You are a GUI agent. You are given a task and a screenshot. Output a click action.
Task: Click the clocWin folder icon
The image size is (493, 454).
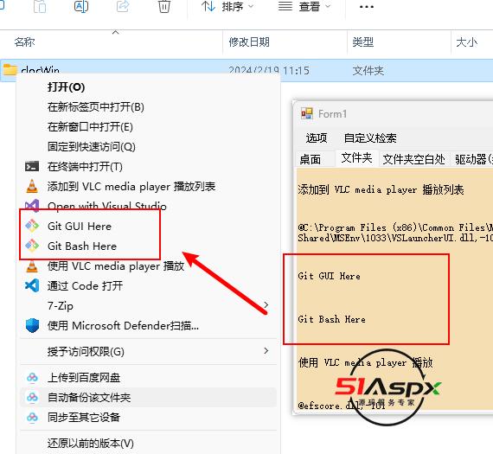point(10,69)
